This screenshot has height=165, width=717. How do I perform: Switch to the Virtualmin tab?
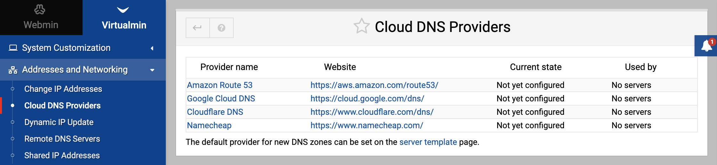click(124, 18)
